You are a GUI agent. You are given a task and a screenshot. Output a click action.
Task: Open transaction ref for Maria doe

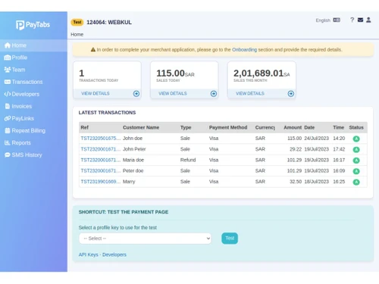click(x=101, y=160)
